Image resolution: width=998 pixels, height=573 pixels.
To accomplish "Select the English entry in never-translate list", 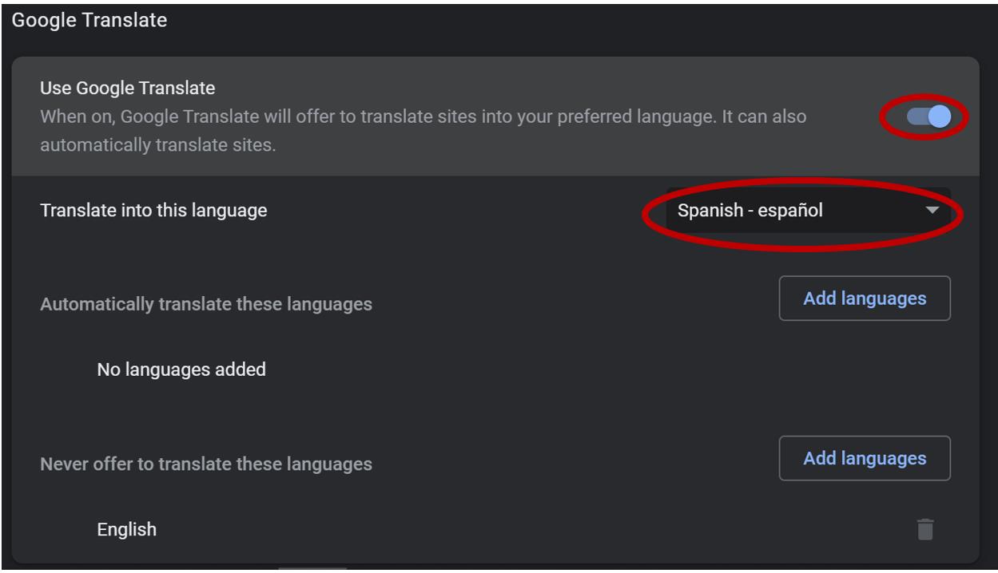I will click(x=127, y=529).
